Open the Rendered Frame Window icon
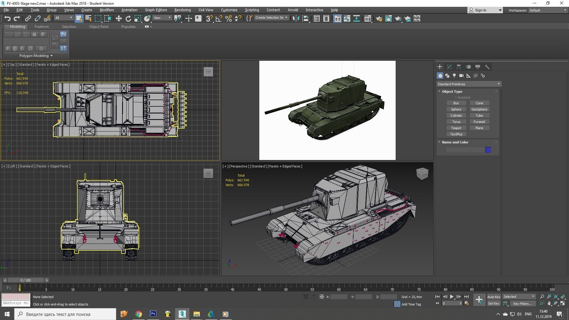The width and height of the screenshot is (569, 320). [389, 19]
